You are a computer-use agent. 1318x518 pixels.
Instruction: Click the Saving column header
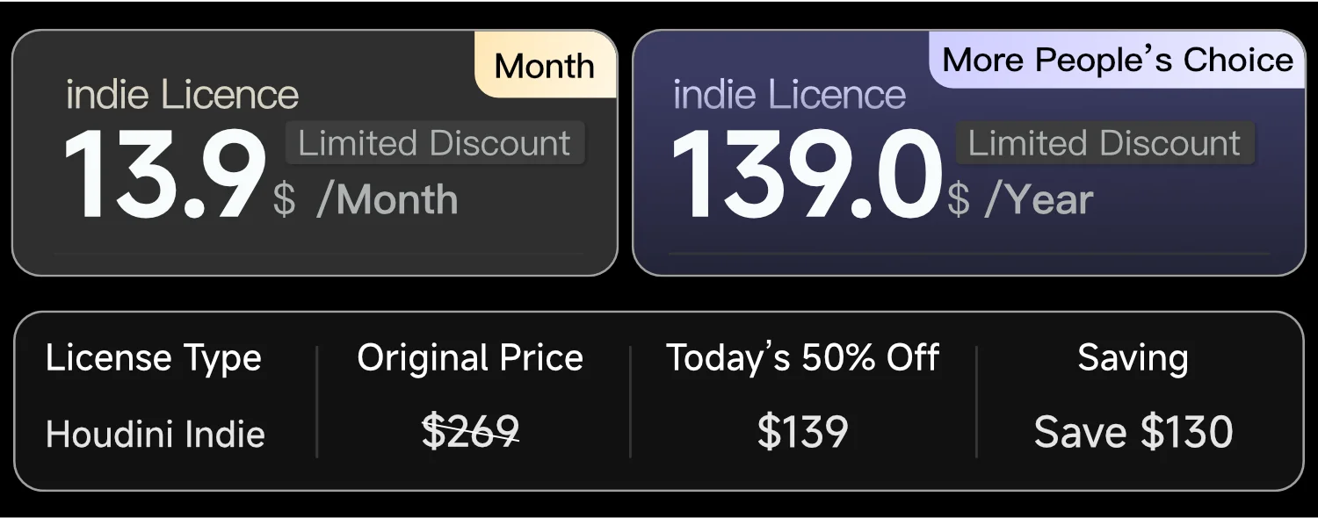(1133, 357)
